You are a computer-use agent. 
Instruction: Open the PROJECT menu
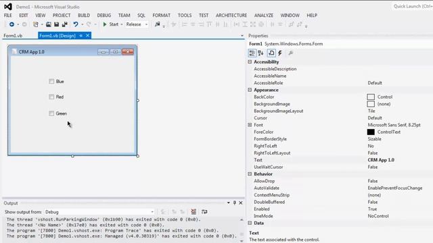point(62,15)
